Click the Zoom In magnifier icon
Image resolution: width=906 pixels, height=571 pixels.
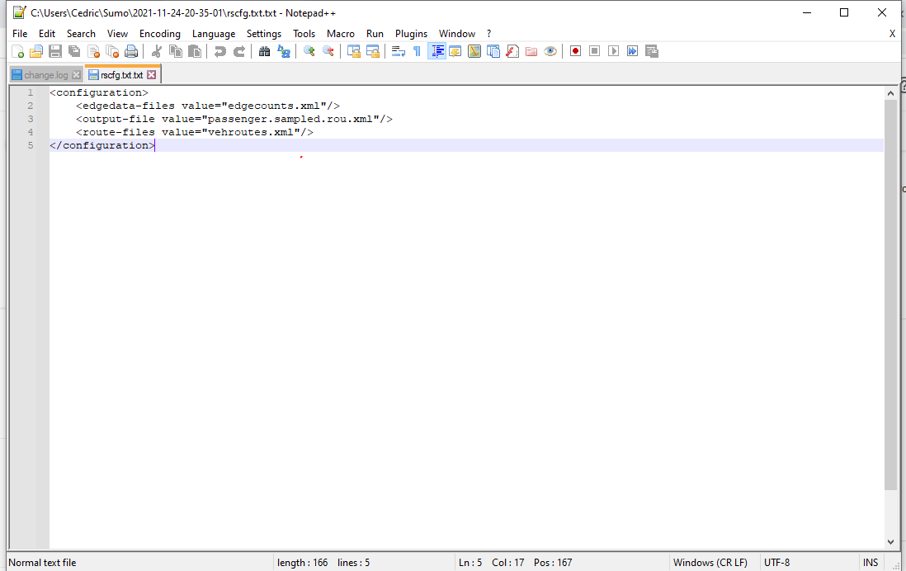coord(309,51)
